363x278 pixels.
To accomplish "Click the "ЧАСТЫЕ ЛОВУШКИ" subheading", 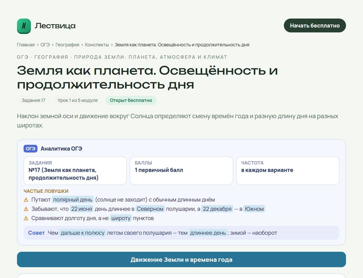I will pyautogui.click(x=46, y=191).
